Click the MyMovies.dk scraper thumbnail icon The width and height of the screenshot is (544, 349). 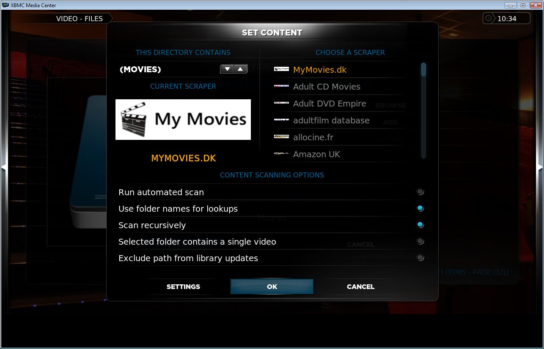point(281,69)
